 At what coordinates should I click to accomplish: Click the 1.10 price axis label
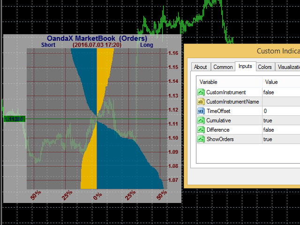pos(173,138)
